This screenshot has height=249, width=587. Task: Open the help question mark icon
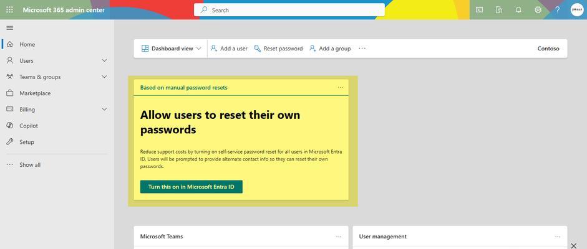(558, 10)
